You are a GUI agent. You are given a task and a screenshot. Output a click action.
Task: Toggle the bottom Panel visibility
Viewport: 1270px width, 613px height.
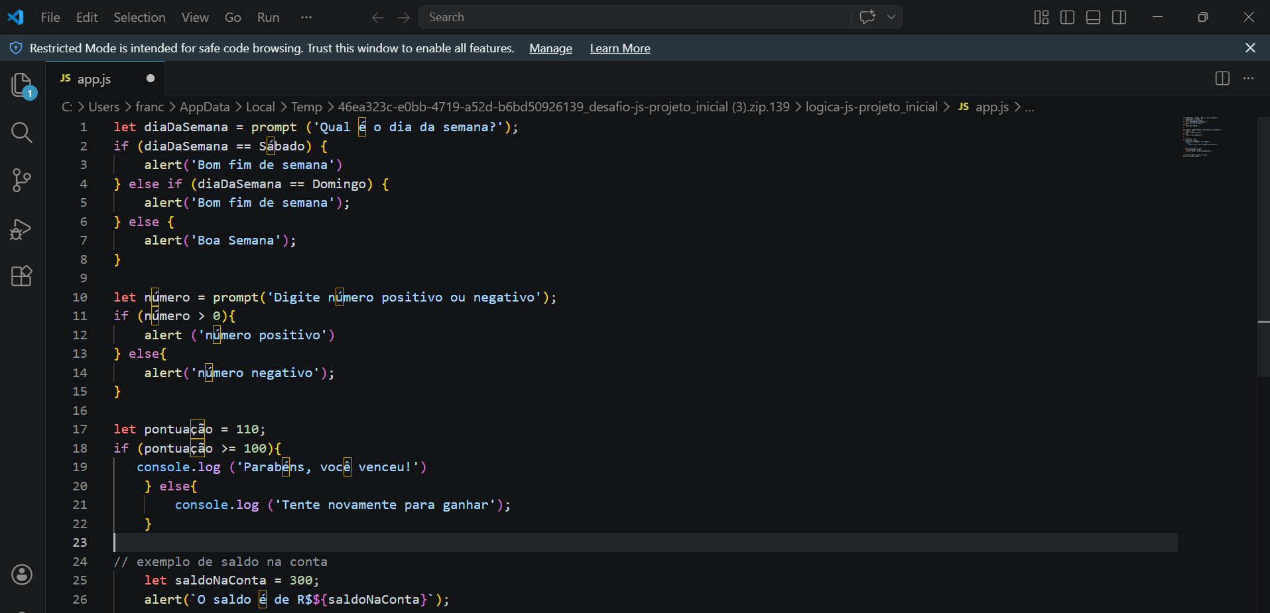tap(1093, 17)
